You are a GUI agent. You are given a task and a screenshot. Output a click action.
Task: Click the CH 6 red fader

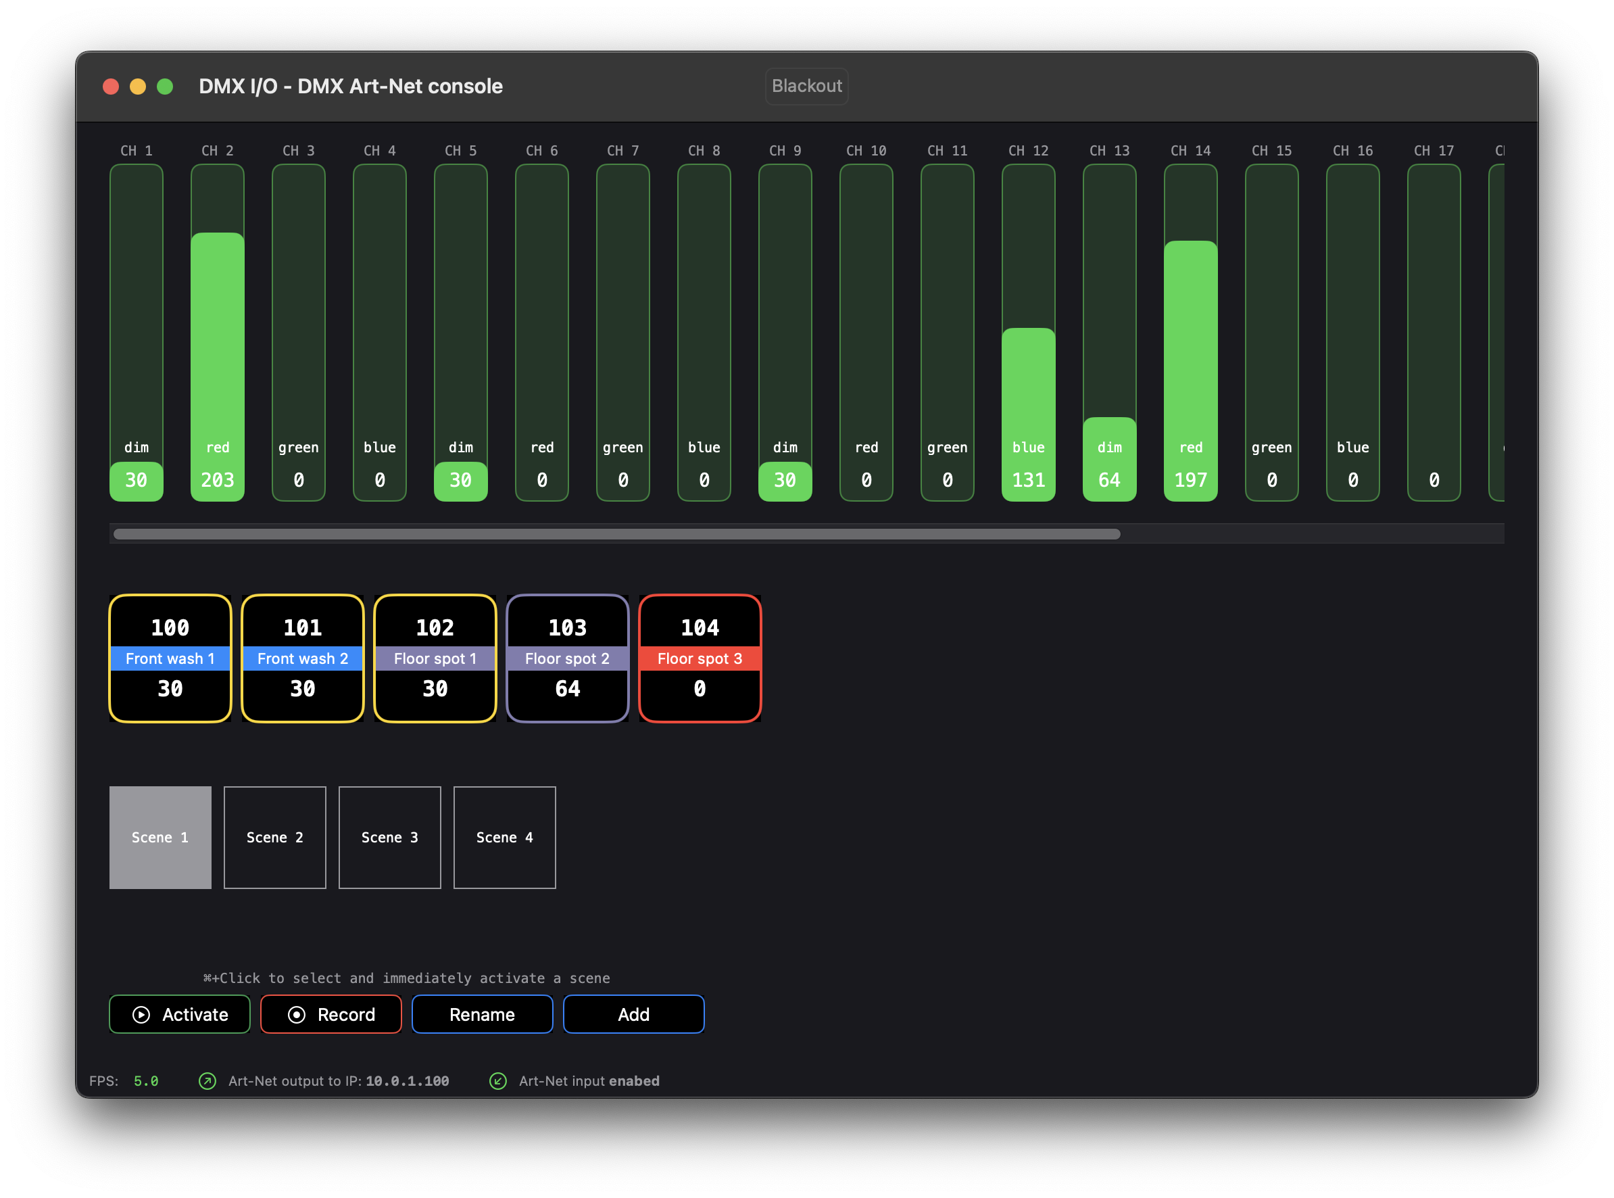[x=542, y=333]
